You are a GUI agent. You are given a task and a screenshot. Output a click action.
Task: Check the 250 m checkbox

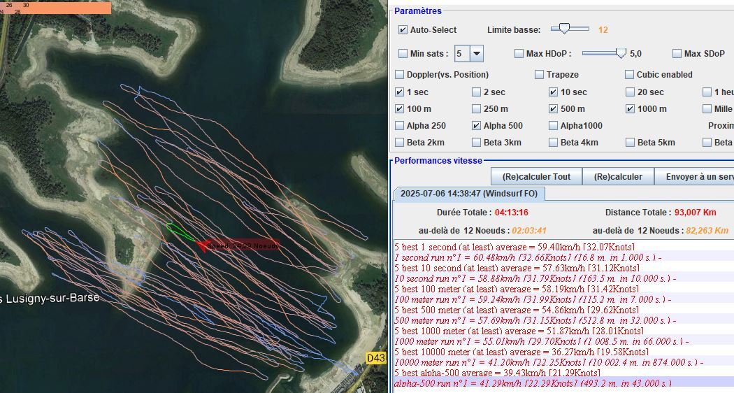click(476, 109)
